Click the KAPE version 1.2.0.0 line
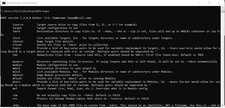Image resolution: width=225 pixels, height=108 pixels. pos(46,18)
